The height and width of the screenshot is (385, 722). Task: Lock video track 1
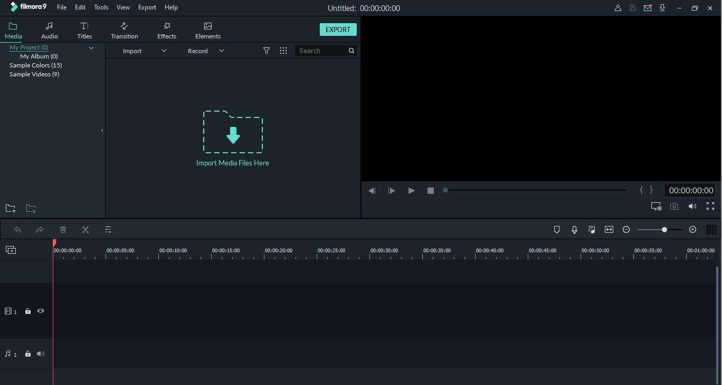(x=28, y=311)
